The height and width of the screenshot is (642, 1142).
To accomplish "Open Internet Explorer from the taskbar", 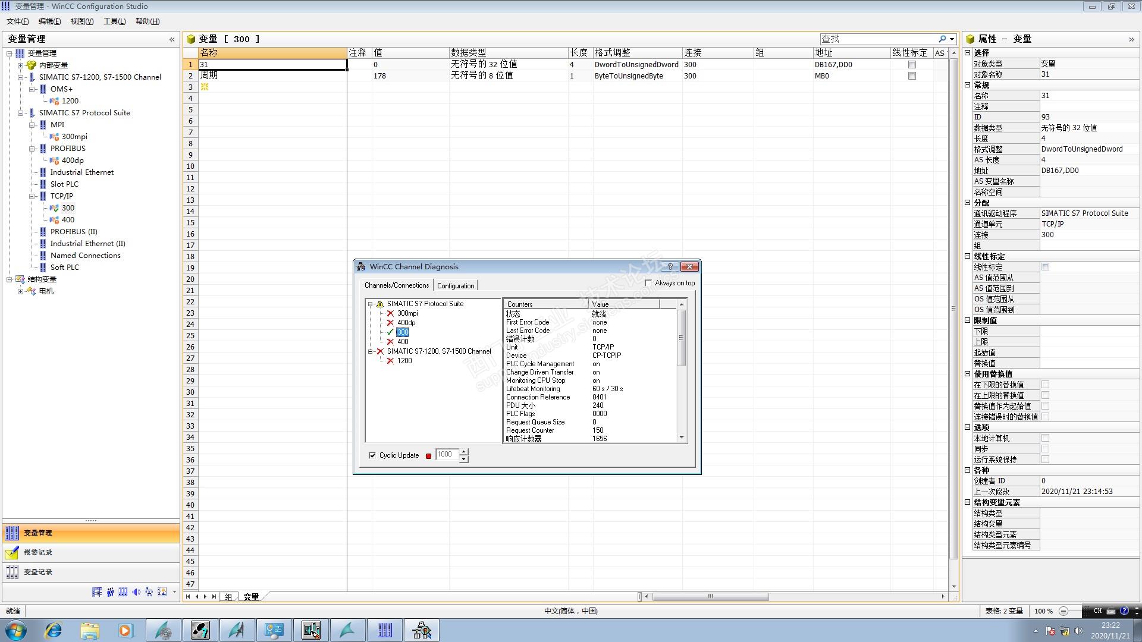I will (54, 630).
